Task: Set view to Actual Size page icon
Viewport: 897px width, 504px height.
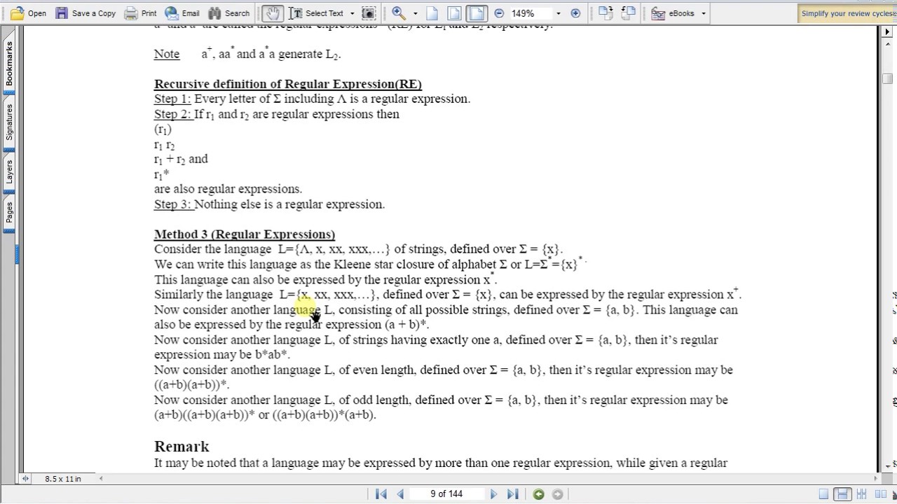Action: click(432, 13)
